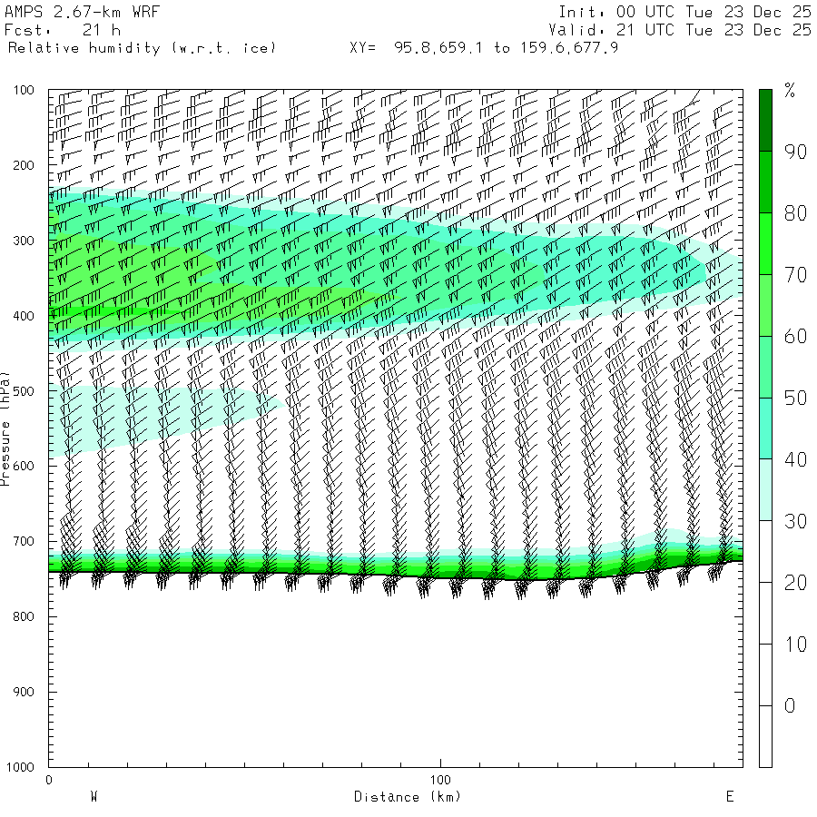Click the Pressure (hPa) vertical axis label
Viewport: 817px width, 817px height.
(6, 427)
